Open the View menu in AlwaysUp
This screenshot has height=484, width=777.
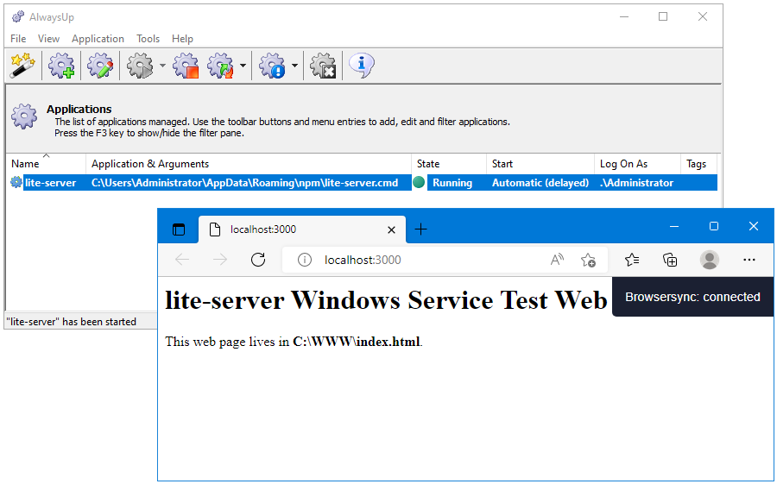(x=48, y=39)
